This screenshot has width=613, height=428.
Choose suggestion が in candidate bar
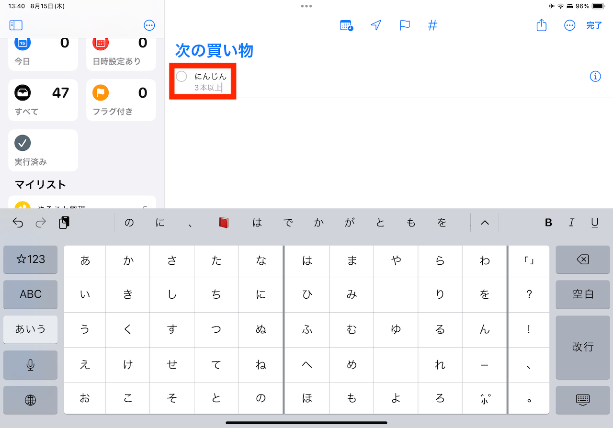tap(350, 223)
